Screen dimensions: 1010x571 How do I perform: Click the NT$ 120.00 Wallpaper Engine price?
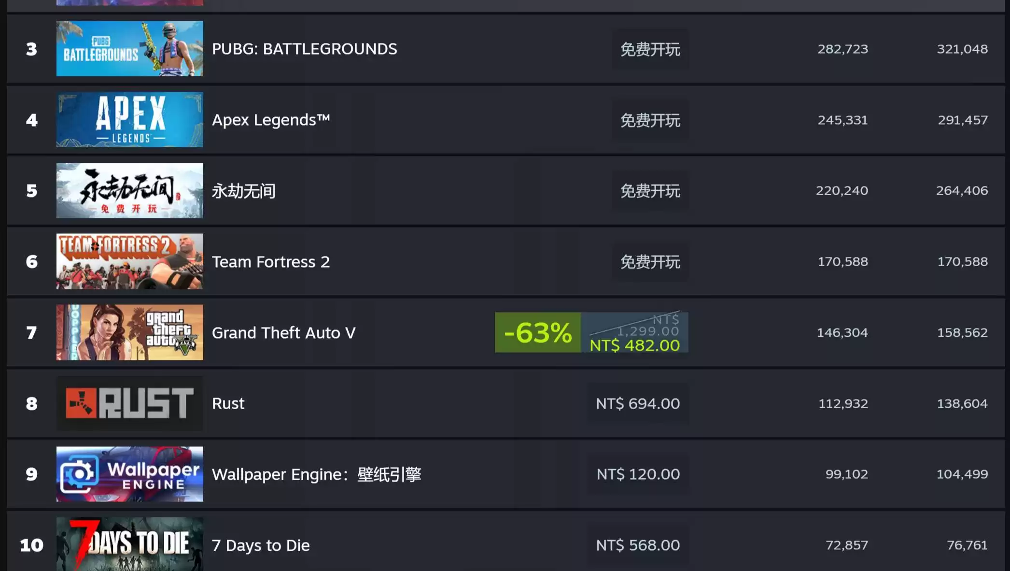638,474
